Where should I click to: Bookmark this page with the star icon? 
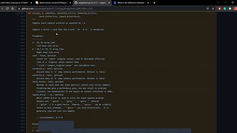213,8
